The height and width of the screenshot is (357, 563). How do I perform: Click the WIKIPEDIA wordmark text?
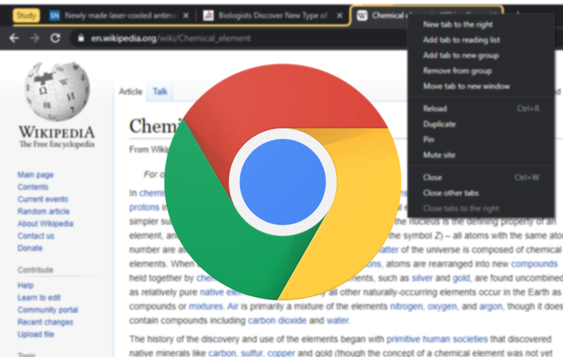tap(57, 133)
